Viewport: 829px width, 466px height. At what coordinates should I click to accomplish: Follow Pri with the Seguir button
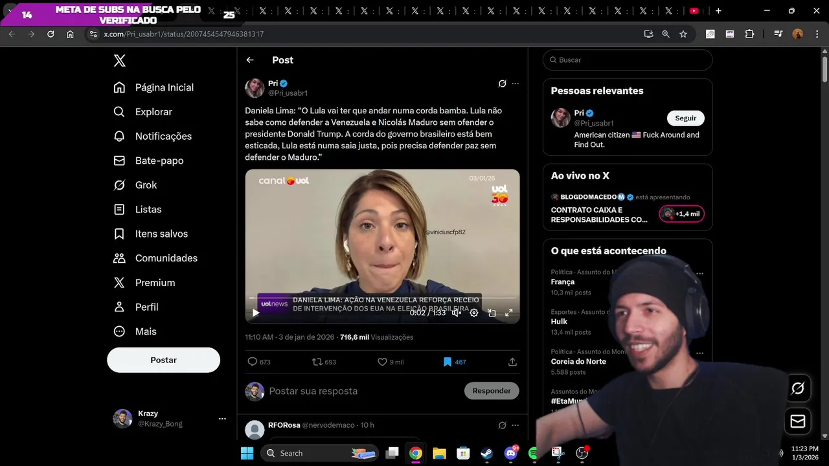pos(685,118)
